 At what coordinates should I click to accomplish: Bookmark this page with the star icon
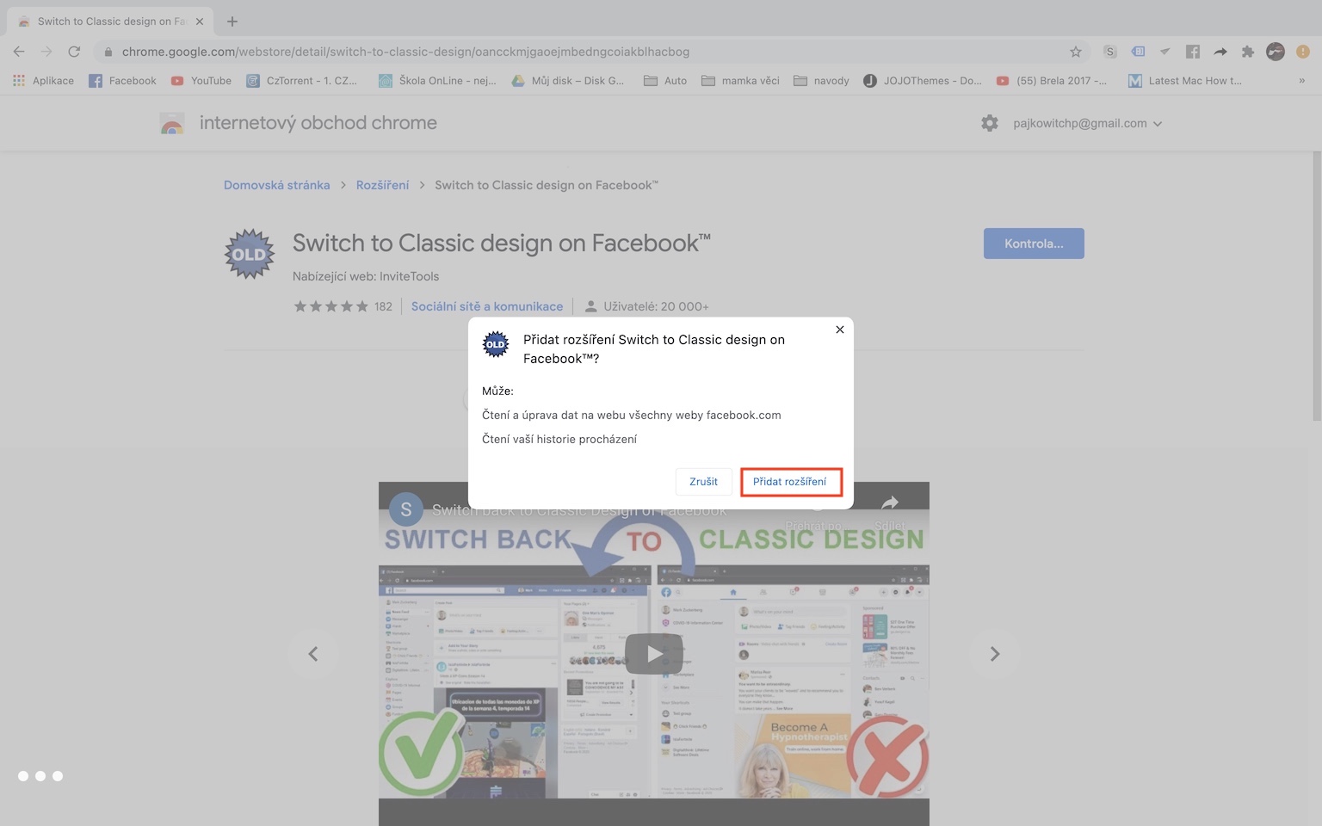tap(1075, 52)
